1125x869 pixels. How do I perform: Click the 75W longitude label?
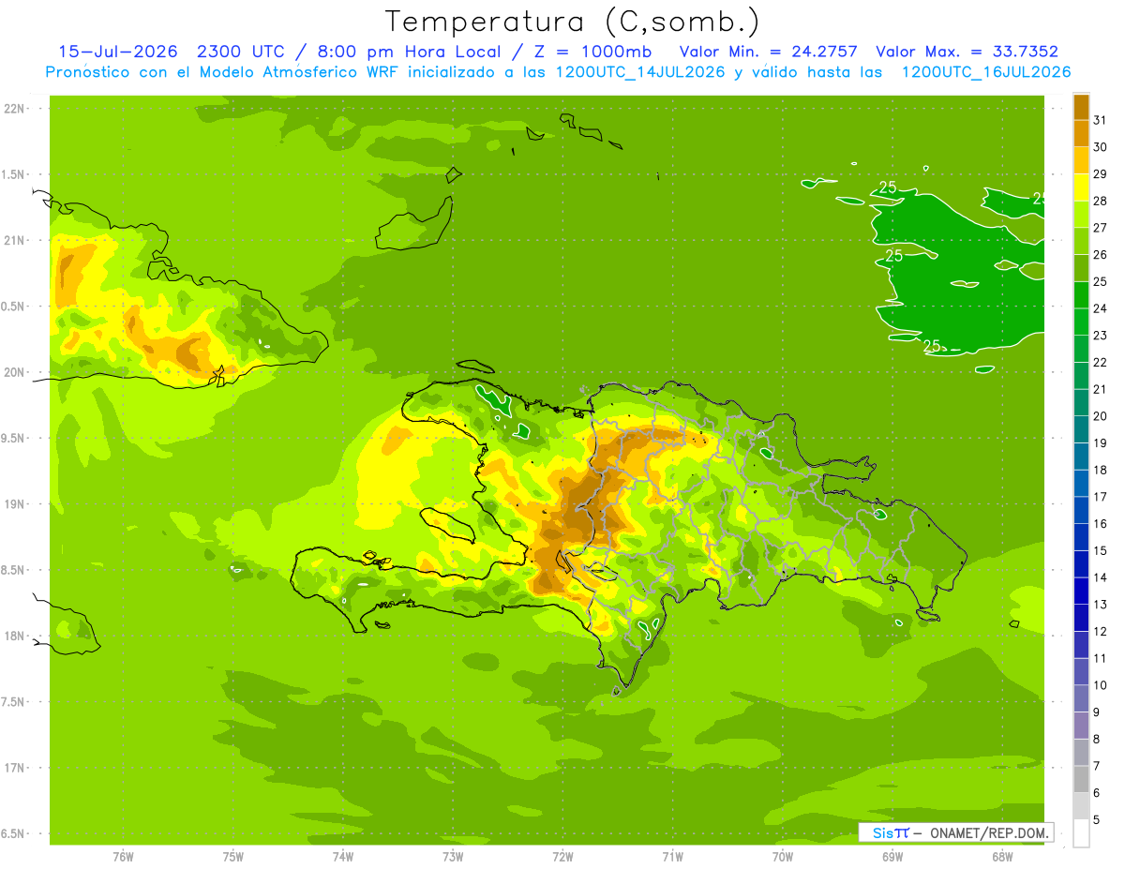coord(232,857)
